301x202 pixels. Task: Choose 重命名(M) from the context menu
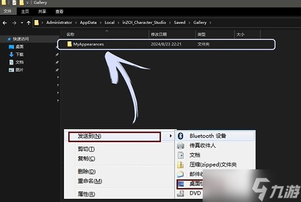(90, 181)
